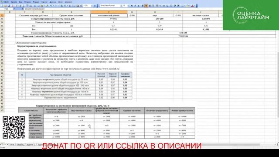Click the Образец sheet tab
The height and width of the screenshot is (157, 279).
click(x=20, y=145)
